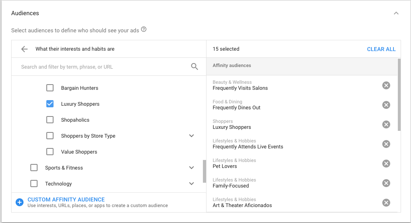Expand the Technology category chevron
Image resolution: width=411 pixels, height=223 pixels.
[x=192, y=184]
